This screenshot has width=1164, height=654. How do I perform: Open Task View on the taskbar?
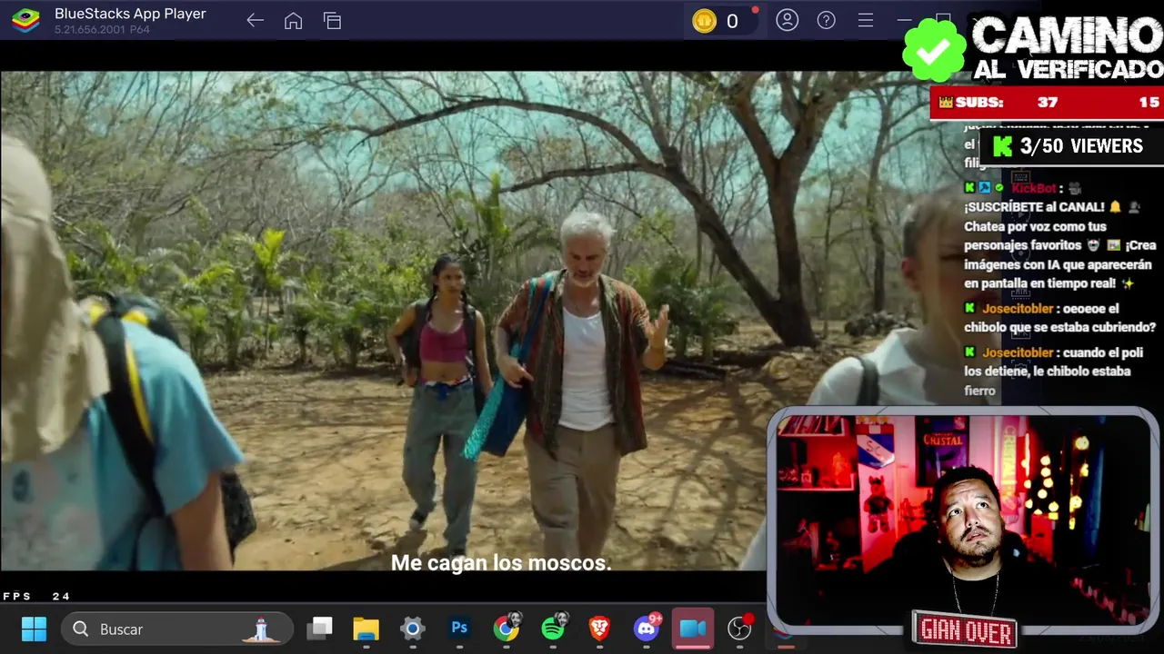coord(319,629)
